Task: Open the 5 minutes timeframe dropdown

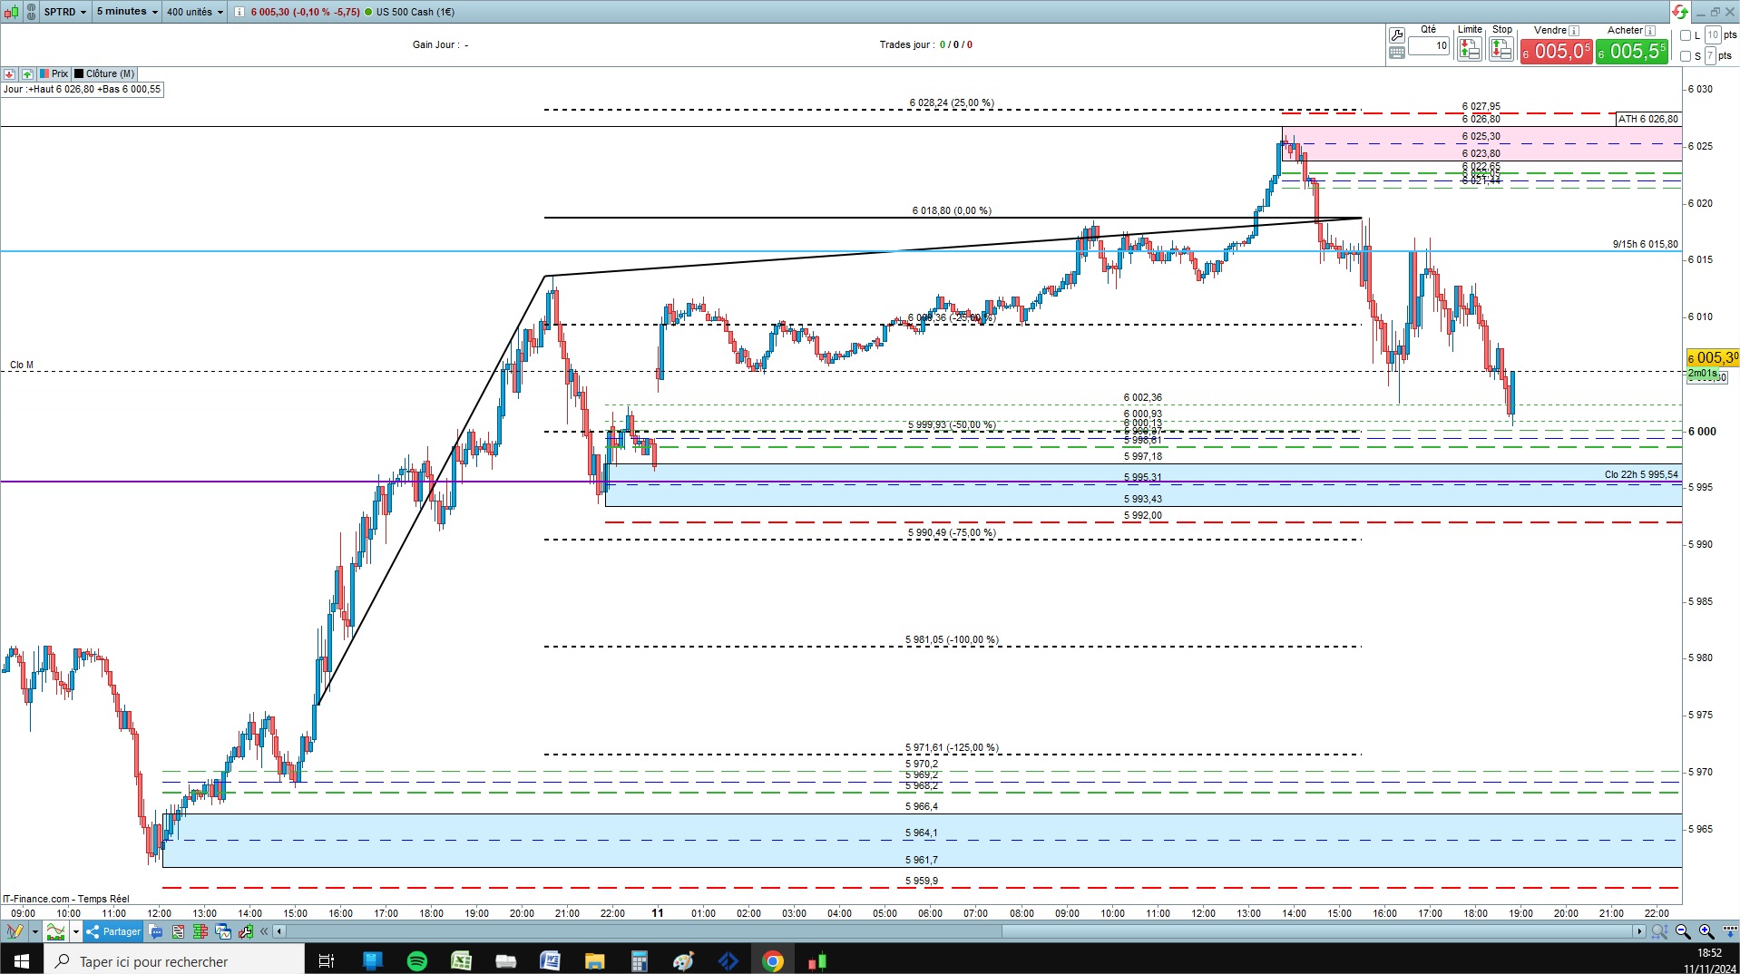Action: pos(127,12)
